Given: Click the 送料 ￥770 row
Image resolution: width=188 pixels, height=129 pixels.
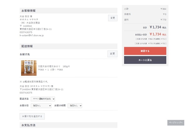Looking at the screenshot, I should tap(145, 20).
